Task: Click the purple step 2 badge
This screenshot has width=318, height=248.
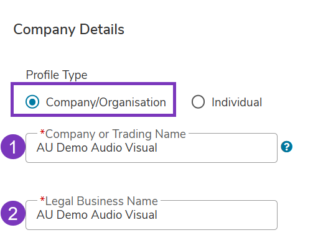Action: point(13,213)
